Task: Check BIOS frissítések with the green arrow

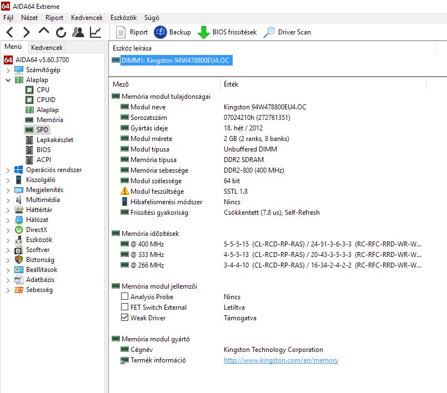Action: 227,32
